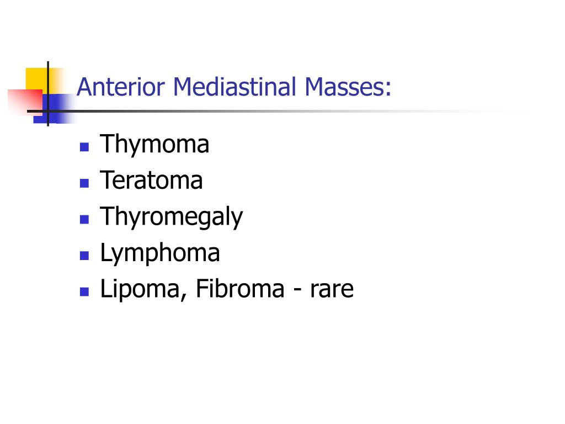Select the 'Teratoma' bullet text
Image resolution: width=565 pixels, height=424 pixels.
pos(151,179)
